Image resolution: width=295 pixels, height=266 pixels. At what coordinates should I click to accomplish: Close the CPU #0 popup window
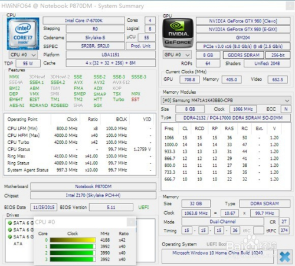click(x=131, y=222)
